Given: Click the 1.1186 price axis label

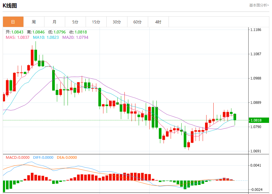Looking at the screenshot, I should click(256, 30).
